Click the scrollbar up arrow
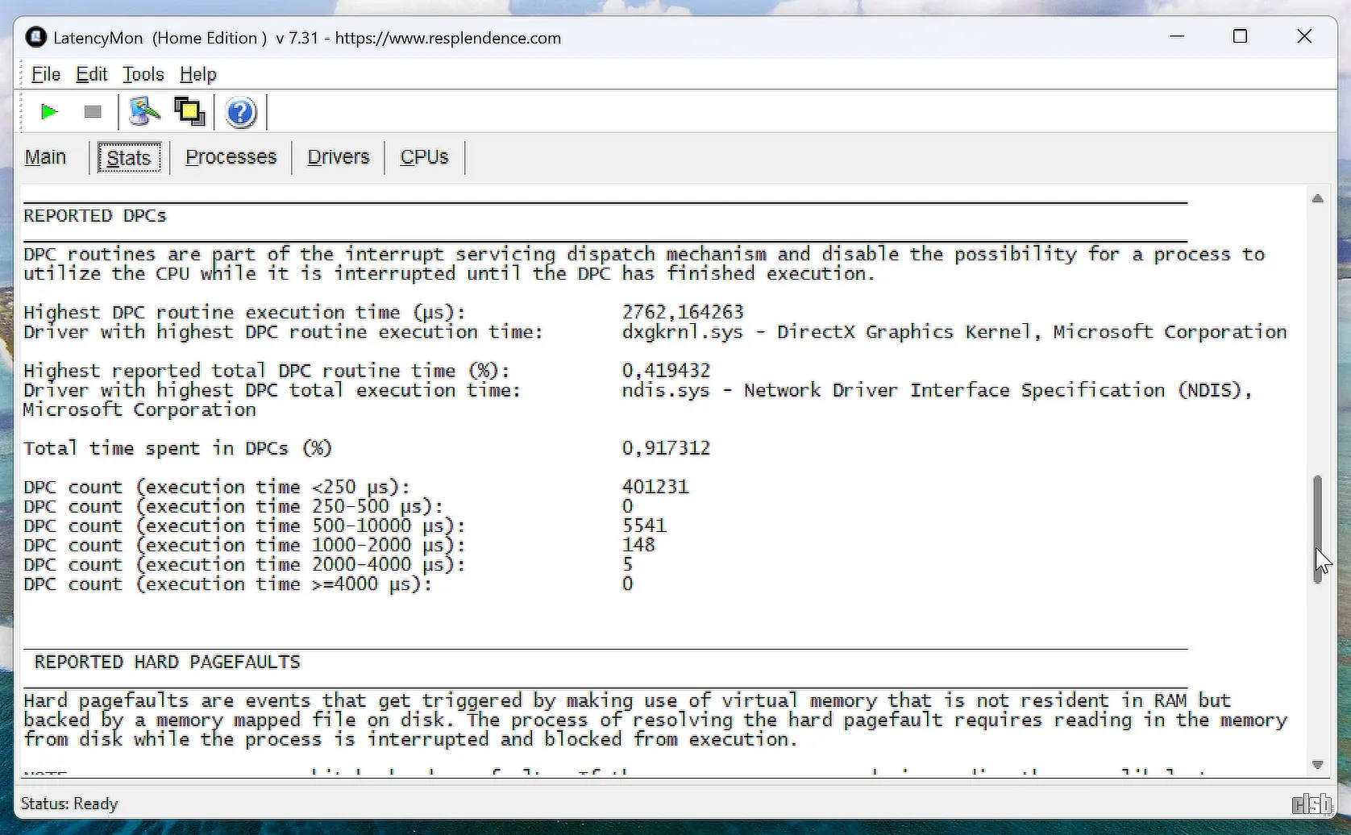Screen dimensions: 1351x835 tap(1317, 199)
